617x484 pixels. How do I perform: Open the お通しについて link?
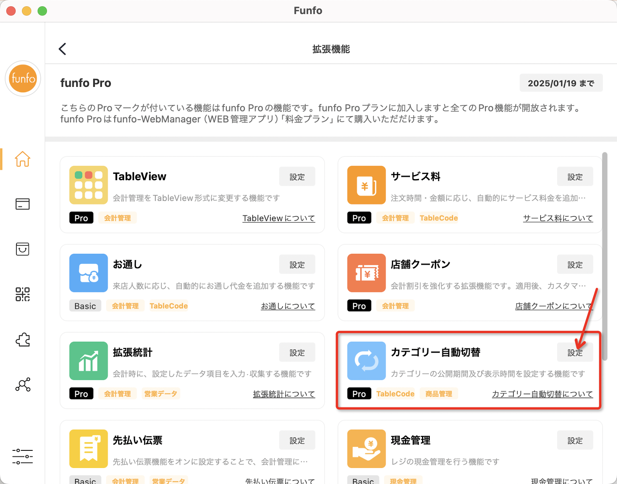click(x=288, y=306)
